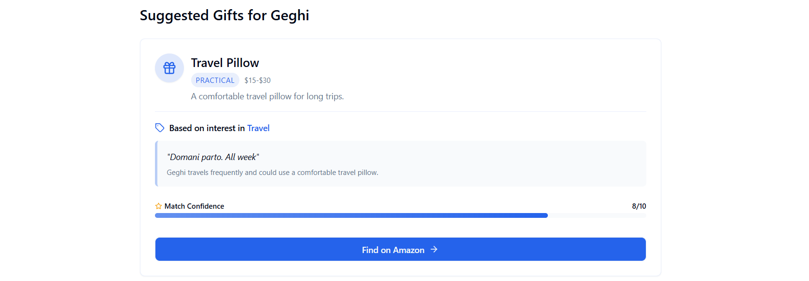This screenshot has width=809, height=281.
Task: Click the gift box icon
Action: [x=169, y=68]
